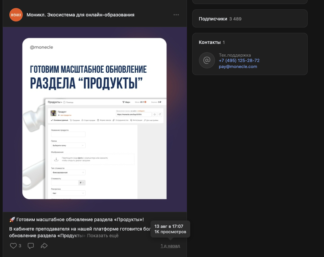Image resolution: width=324 pixels, height=257 pixels.
Task: Click the 13 авг в 17:07 date text
Action: 169,227
